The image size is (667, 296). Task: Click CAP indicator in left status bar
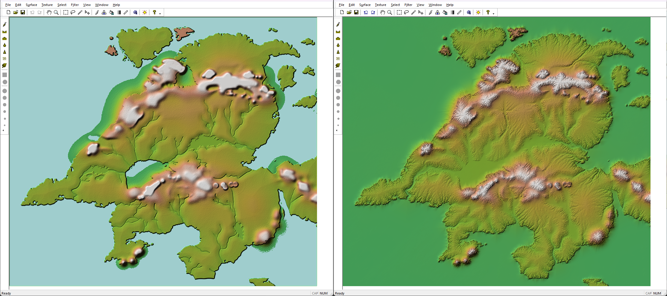pos(315,293)
